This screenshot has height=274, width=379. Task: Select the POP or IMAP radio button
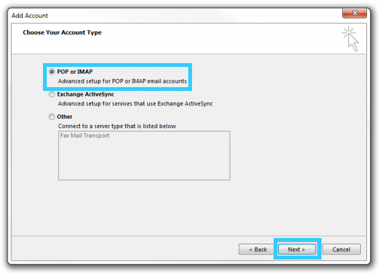(52, 73)
